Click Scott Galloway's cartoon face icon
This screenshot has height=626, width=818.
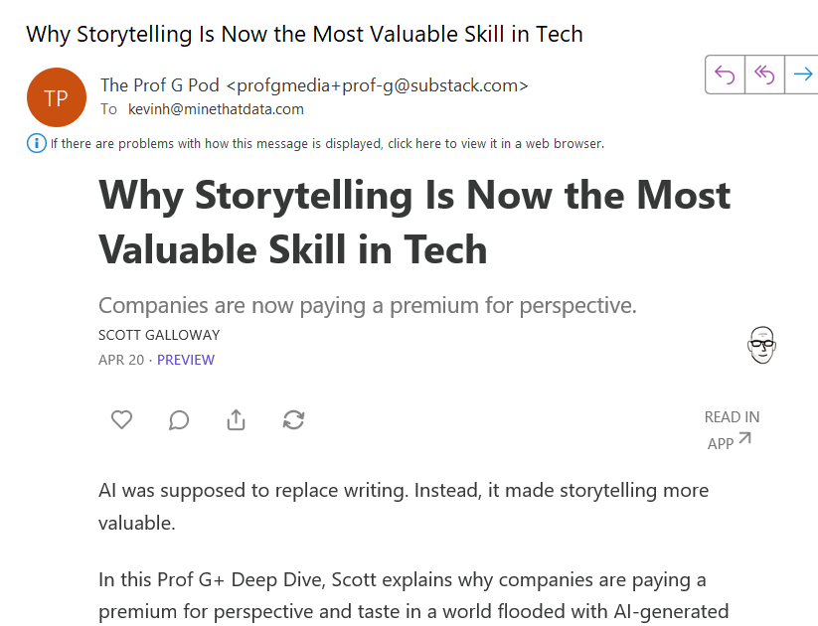(761, 345)
